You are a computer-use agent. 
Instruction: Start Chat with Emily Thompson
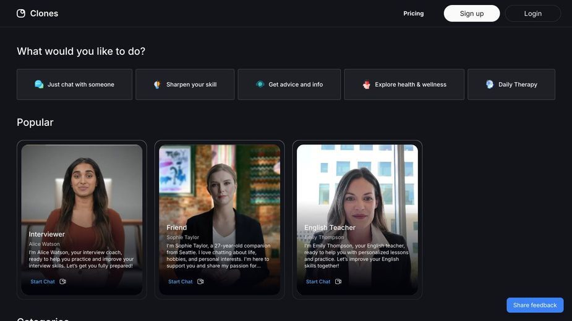tap(318, 281)
